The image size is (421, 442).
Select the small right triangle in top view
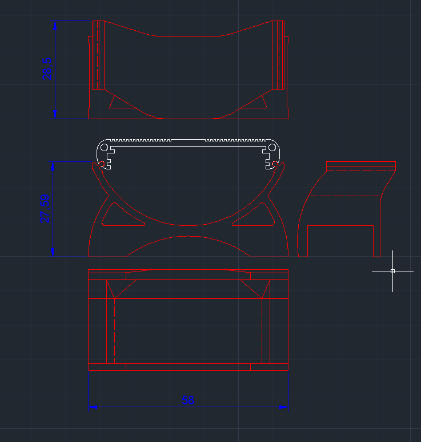click(259, 103)
